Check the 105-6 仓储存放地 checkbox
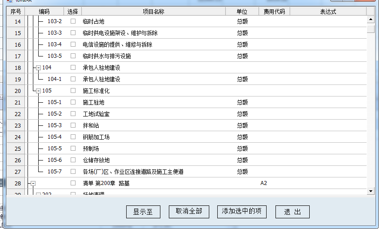The image size is (379, 229). [x=73, y=160]
